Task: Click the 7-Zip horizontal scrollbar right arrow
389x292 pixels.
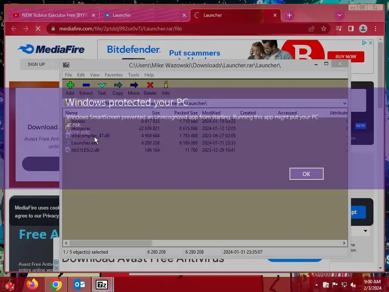Action: point(344,243)
